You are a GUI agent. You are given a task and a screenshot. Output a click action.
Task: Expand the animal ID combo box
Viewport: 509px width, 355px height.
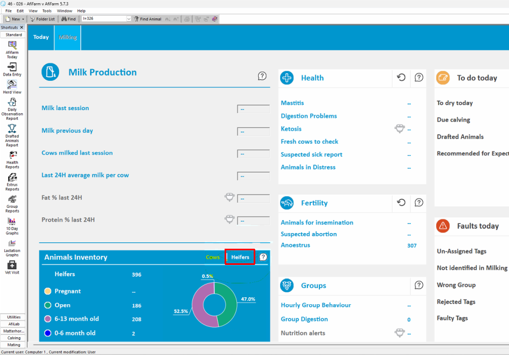pyautogui.click(x=129, y=19)
